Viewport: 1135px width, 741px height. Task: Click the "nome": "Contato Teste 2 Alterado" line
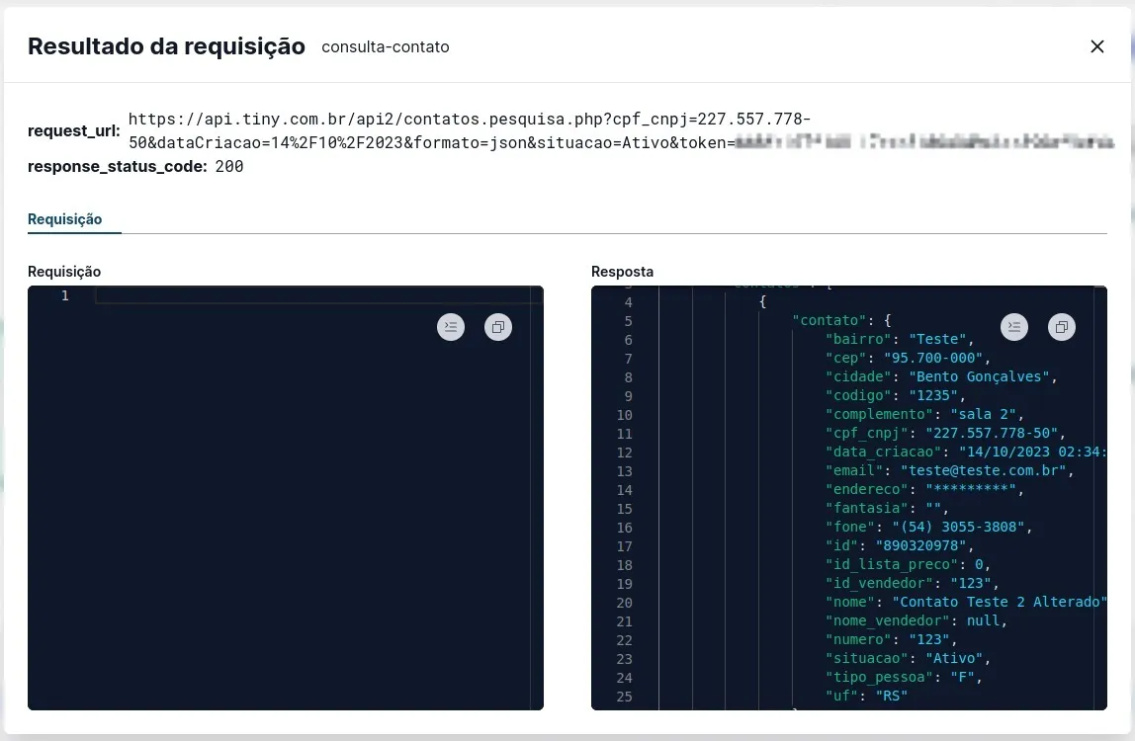tap(966, 603)
